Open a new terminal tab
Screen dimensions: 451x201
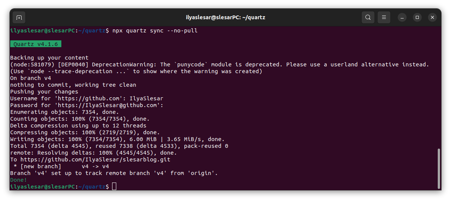click(19, 17)
